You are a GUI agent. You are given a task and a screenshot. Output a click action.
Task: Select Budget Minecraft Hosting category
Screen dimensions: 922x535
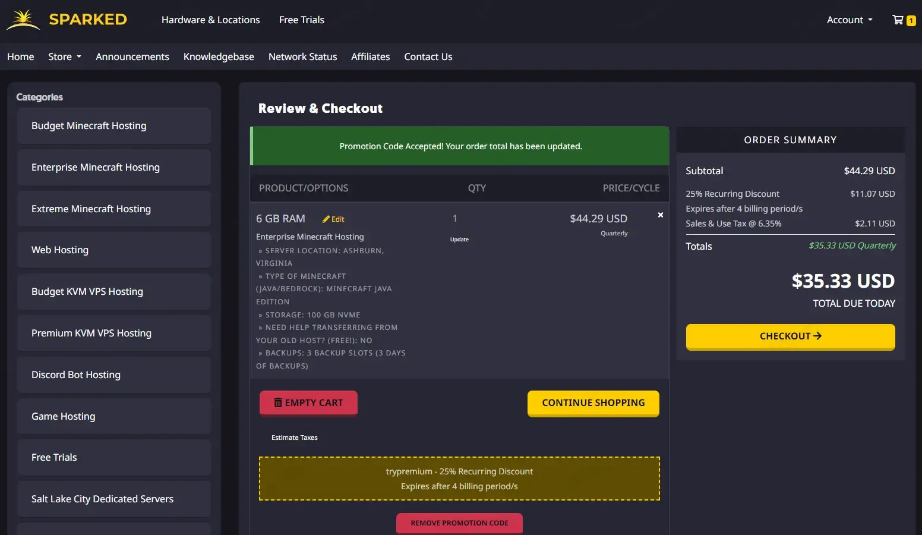[x=114, y=125]
